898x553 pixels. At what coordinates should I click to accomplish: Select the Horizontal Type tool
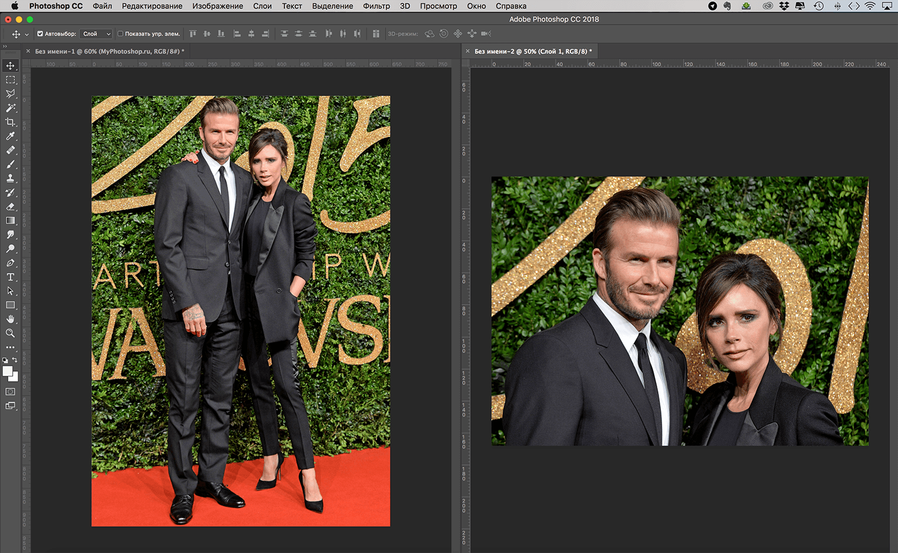click(x=10, y=277)
